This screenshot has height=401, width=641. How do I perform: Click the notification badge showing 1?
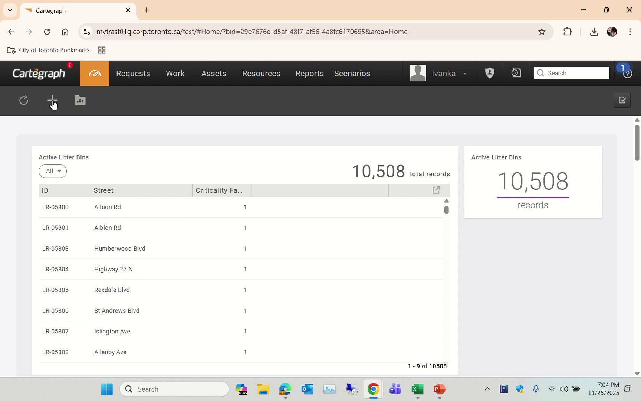[x=622, y=68]
